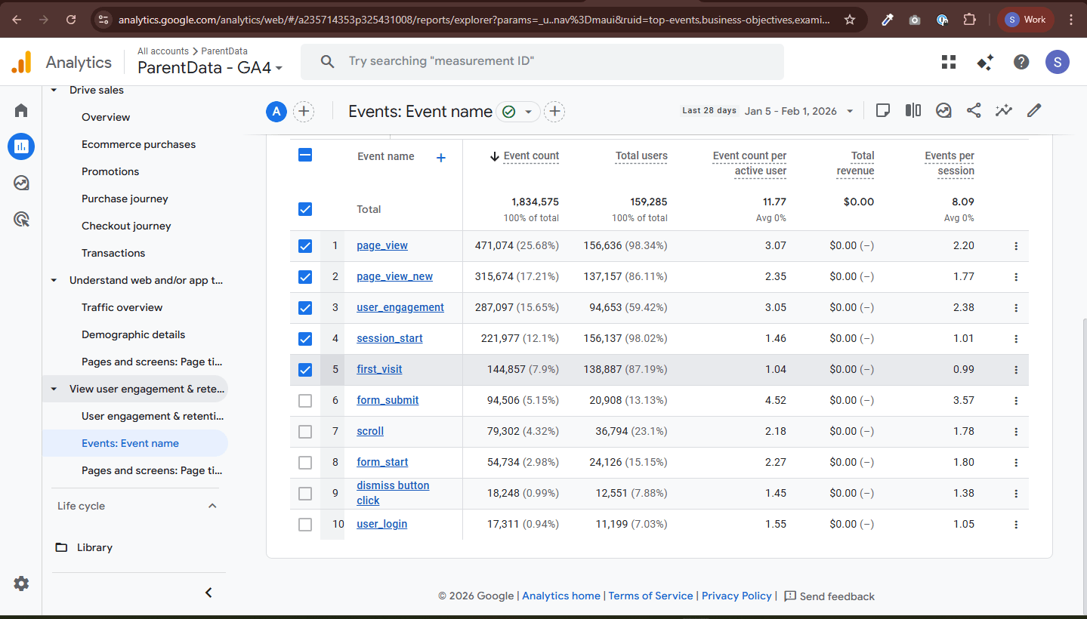Open the ParentData - GA4 property selector

click(210, 67)
